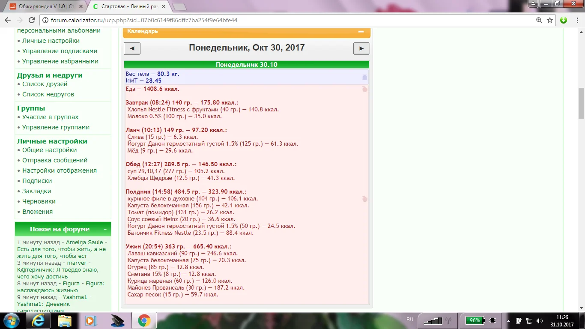585x329 pixels.
Task: Open Черновики link in sidebar
Action: (x=39, y=201)
